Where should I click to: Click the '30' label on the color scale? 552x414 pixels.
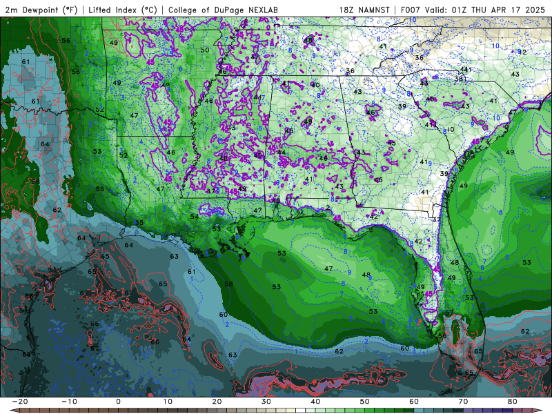point(266,402)
